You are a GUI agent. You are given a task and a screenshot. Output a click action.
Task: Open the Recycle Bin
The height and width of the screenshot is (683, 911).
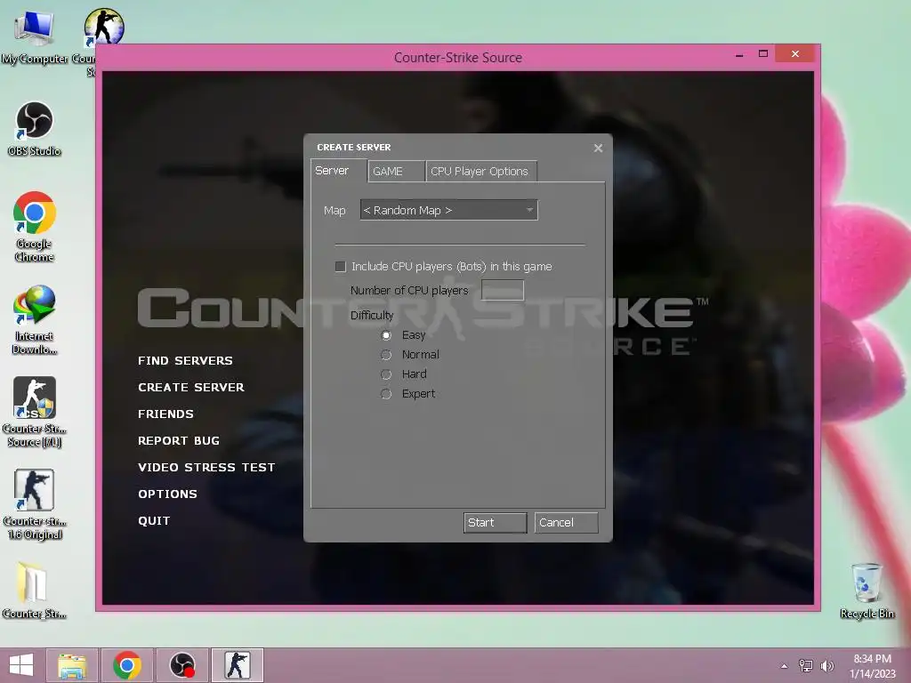867,591
